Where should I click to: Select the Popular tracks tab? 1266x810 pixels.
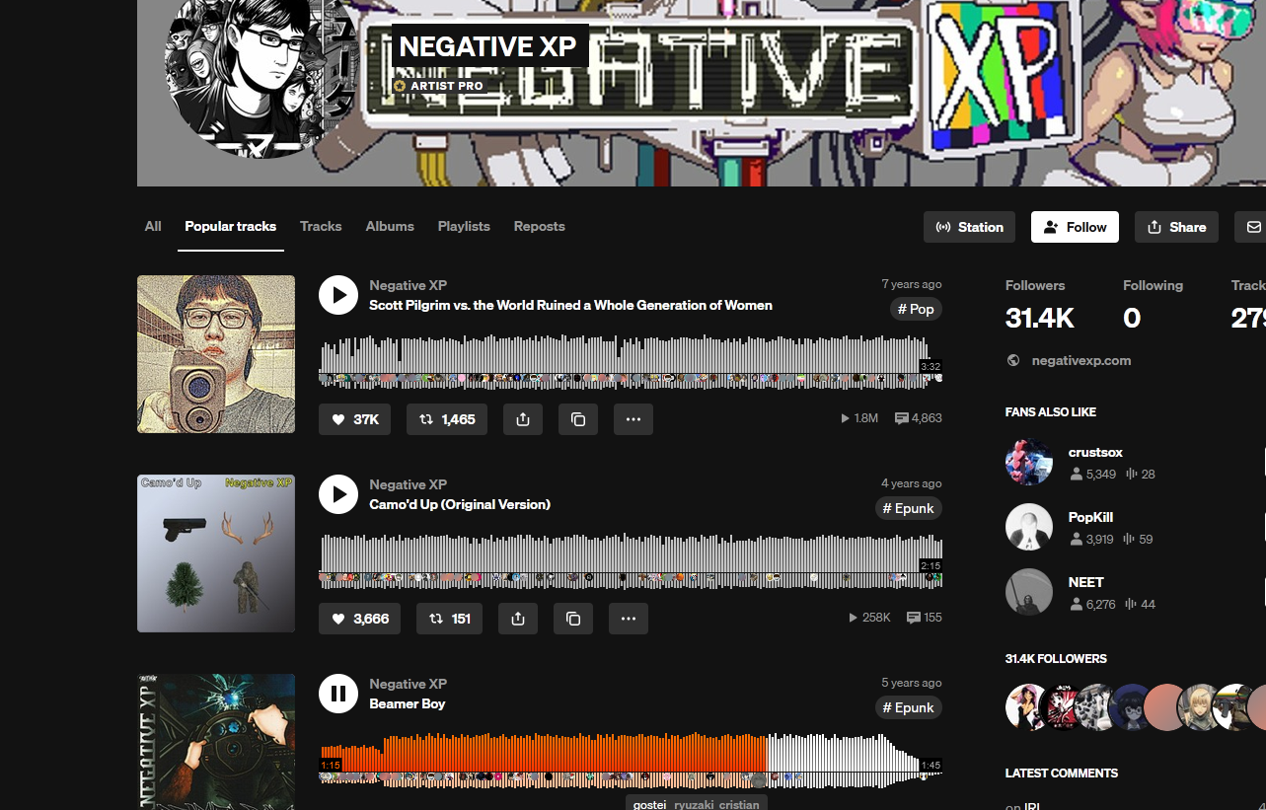tap(231, 226)
